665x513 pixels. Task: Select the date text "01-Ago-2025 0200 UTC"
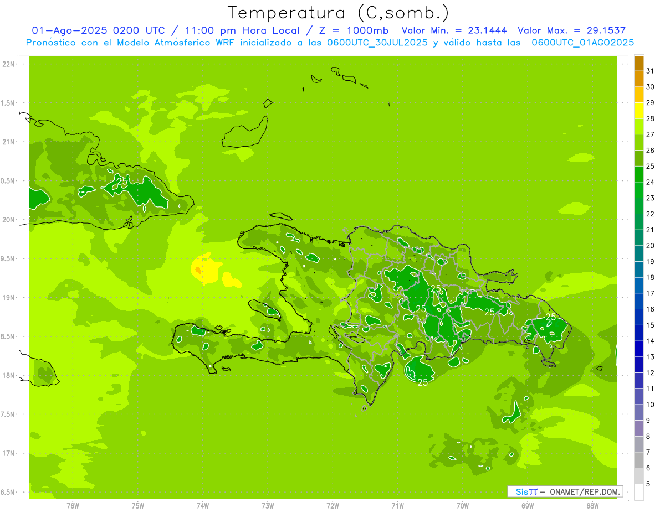[x=98, y=31]
